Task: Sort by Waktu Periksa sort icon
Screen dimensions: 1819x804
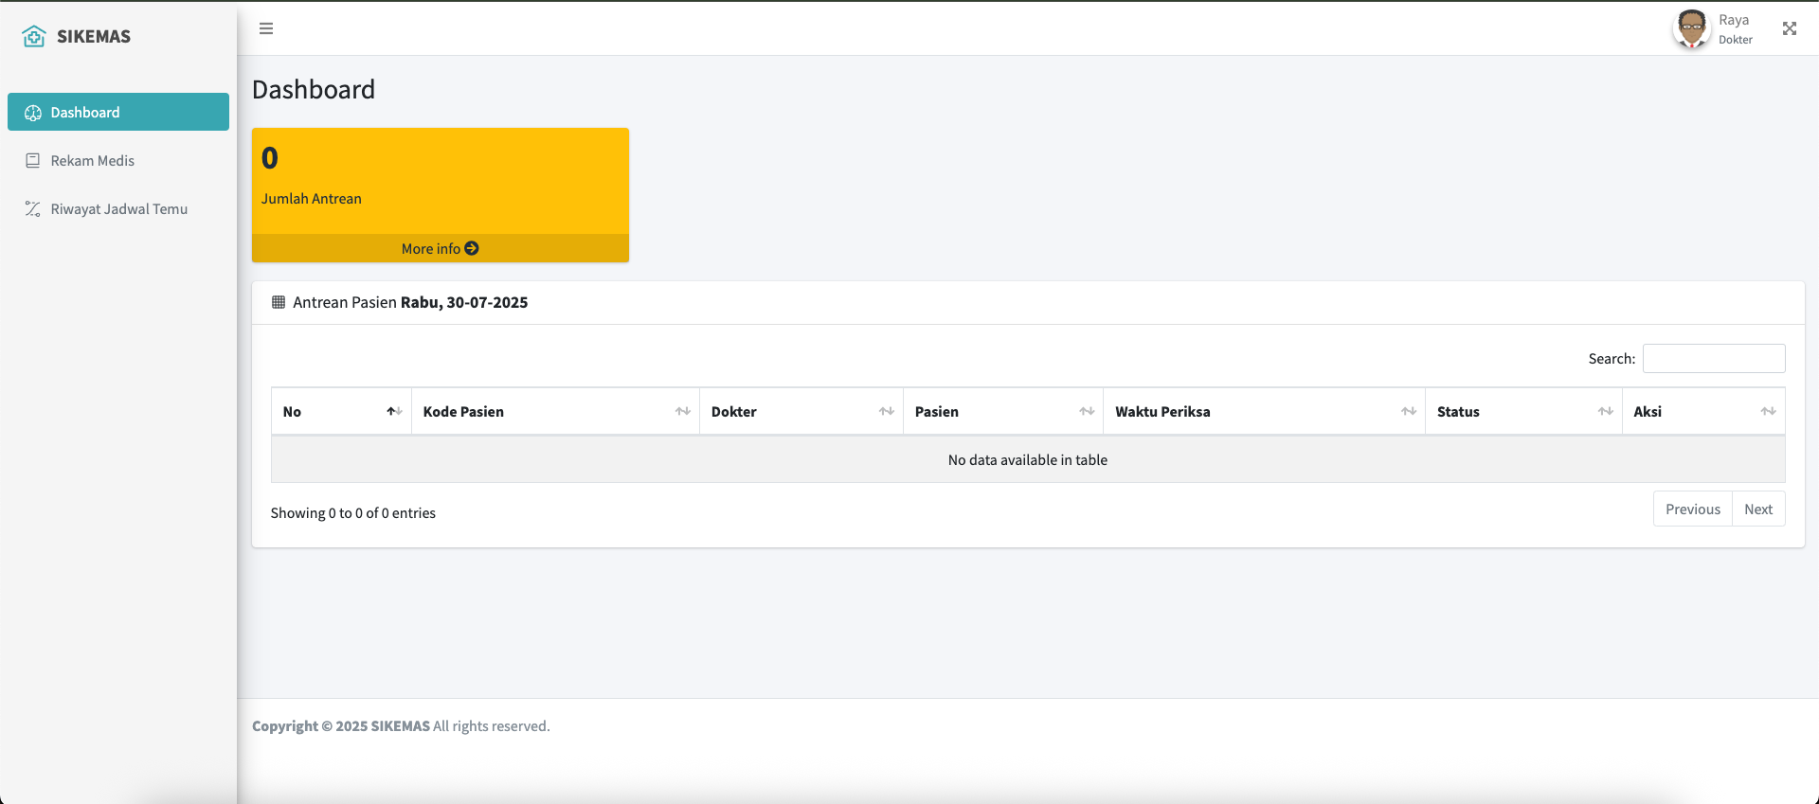Action: (x=1408, y=412)
